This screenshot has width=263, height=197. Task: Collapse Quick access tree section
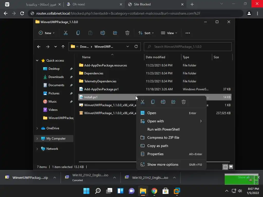pyautogui.click(x=37, y=61)
